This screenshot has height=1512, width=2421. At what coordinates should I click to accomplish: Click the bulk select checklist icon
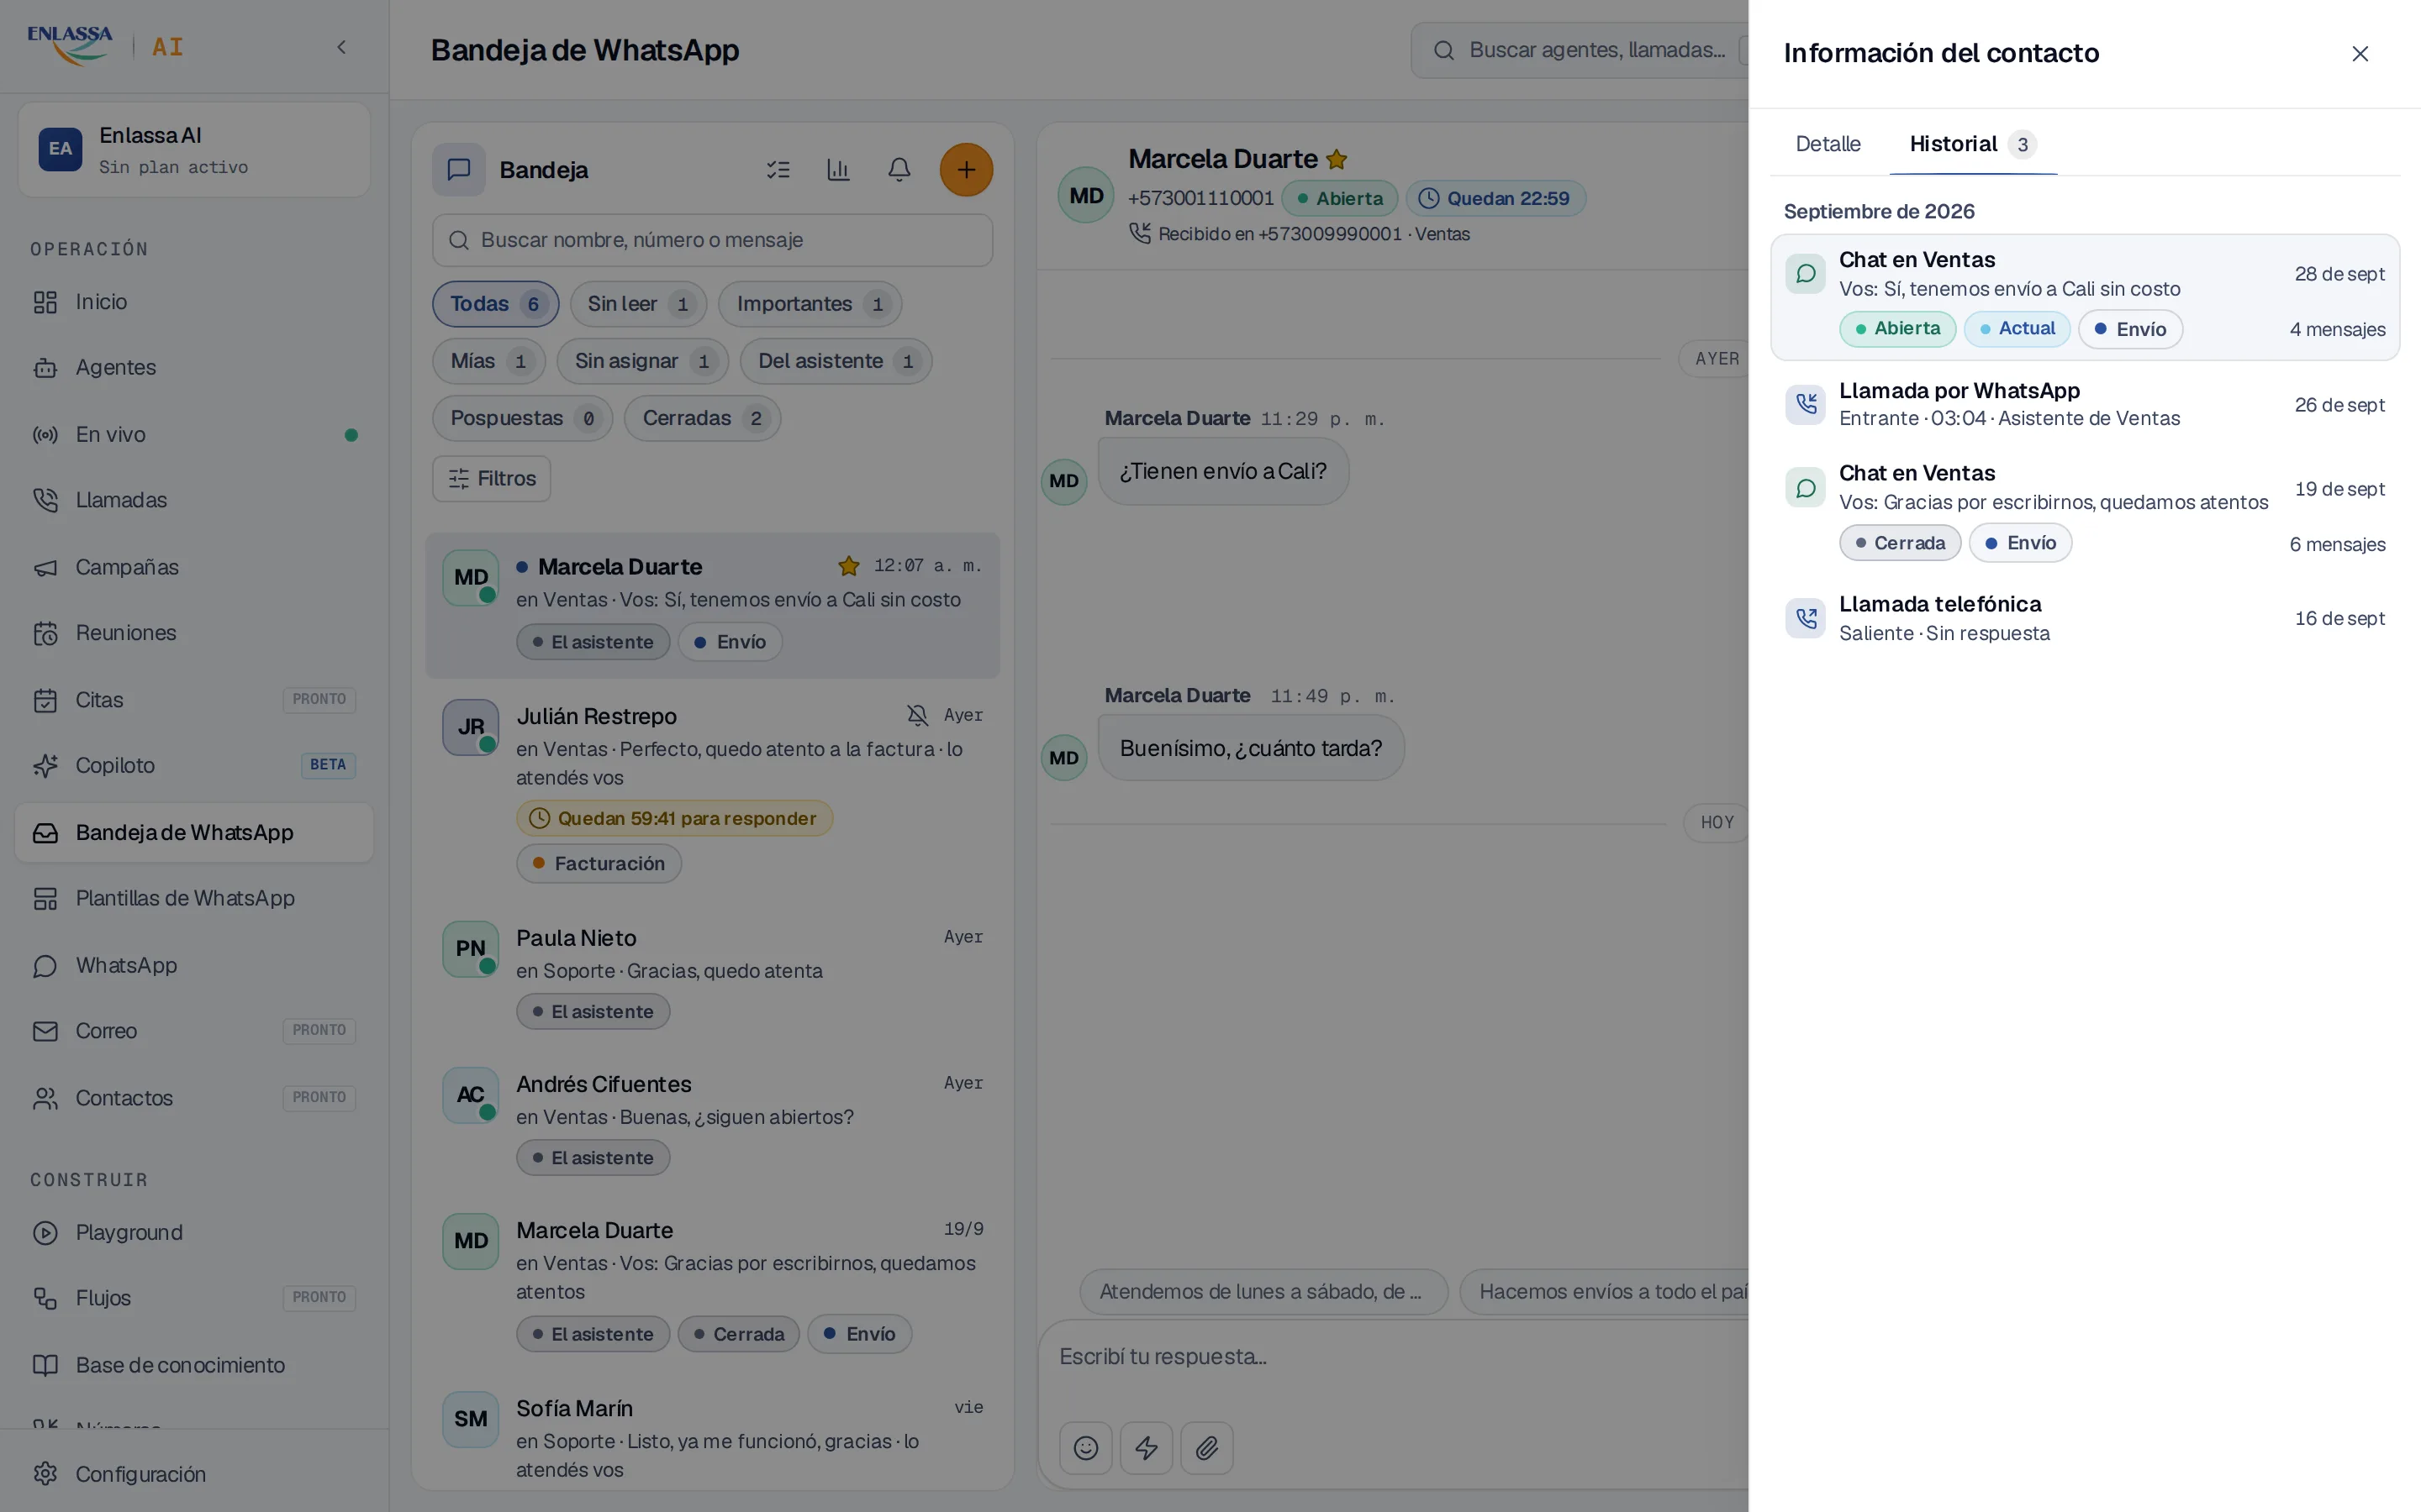(x=778, y=170)
